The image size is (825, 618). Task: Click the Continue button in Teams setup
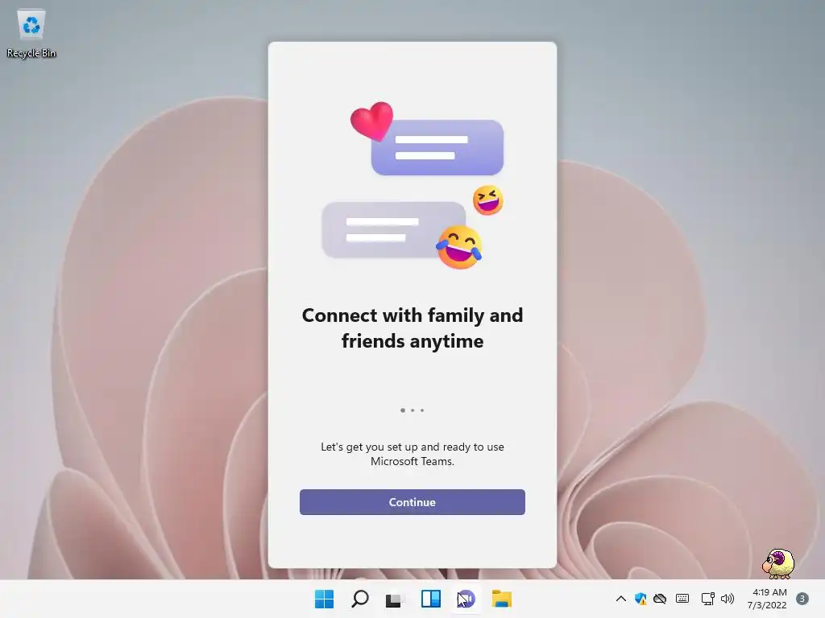(x=412, y=502)
